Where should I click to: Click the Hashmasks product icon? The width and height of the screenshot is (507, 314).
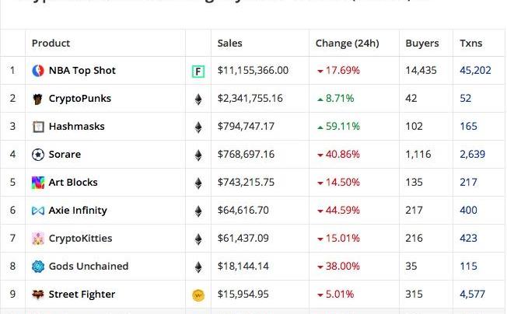[x=37, y=127]
